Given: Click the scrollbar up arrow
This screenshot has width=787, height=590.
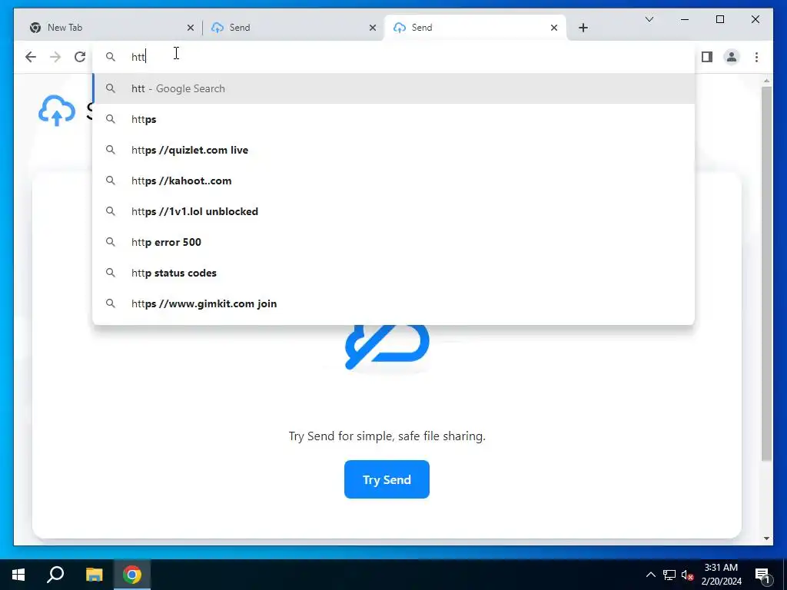Looking at the screenshot, I should click(766, 80).
